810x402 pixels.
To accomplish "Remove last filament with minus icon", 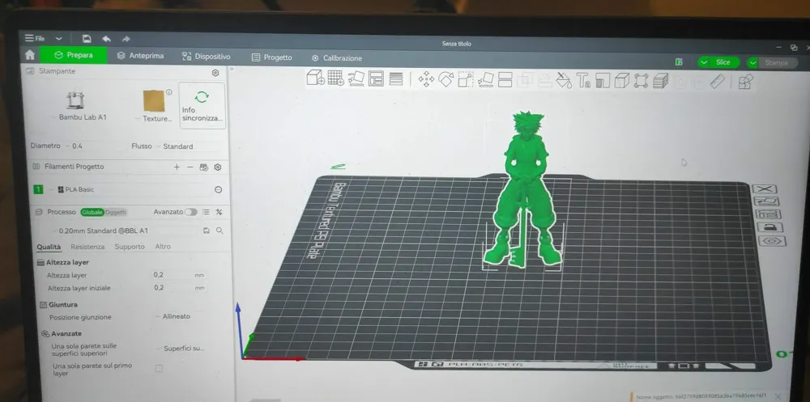I will point(190,167).
